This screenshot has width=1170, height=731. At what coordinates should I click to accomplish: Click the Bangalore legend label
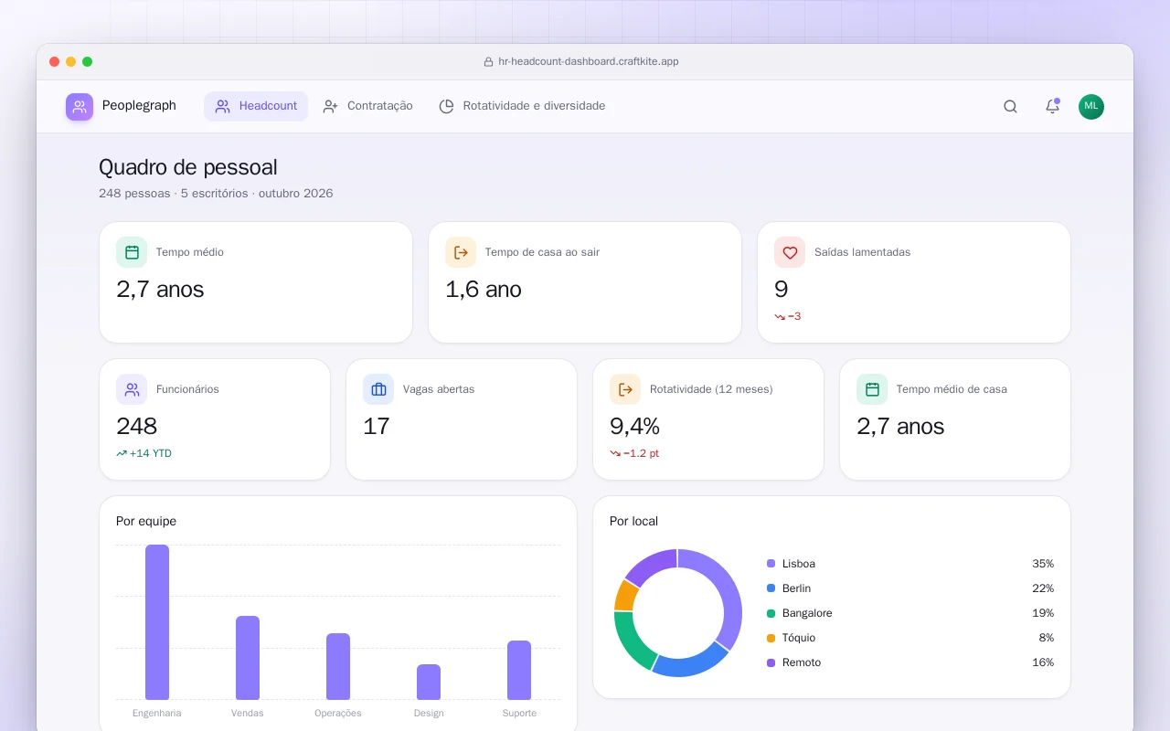(x=807, y=613)
